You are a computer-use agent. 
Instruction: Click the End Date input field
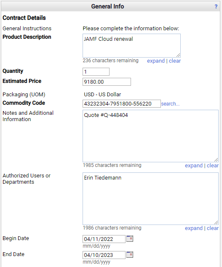pyautogui.click(x=104, y=255)
